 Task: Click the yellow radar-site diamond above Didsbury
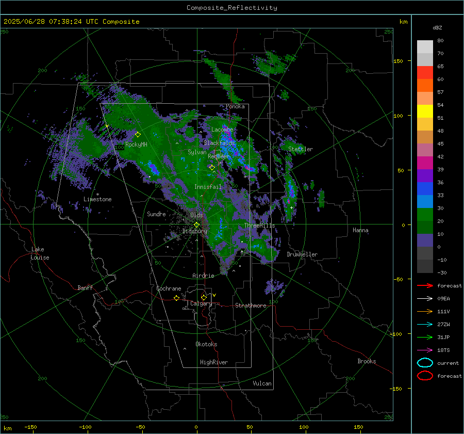click(x=196, y=225)
